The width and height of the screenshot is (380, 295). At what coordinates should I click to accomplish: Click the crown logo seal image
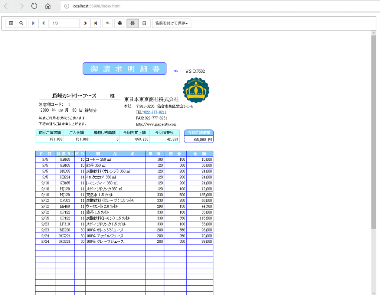coord(196,90)
